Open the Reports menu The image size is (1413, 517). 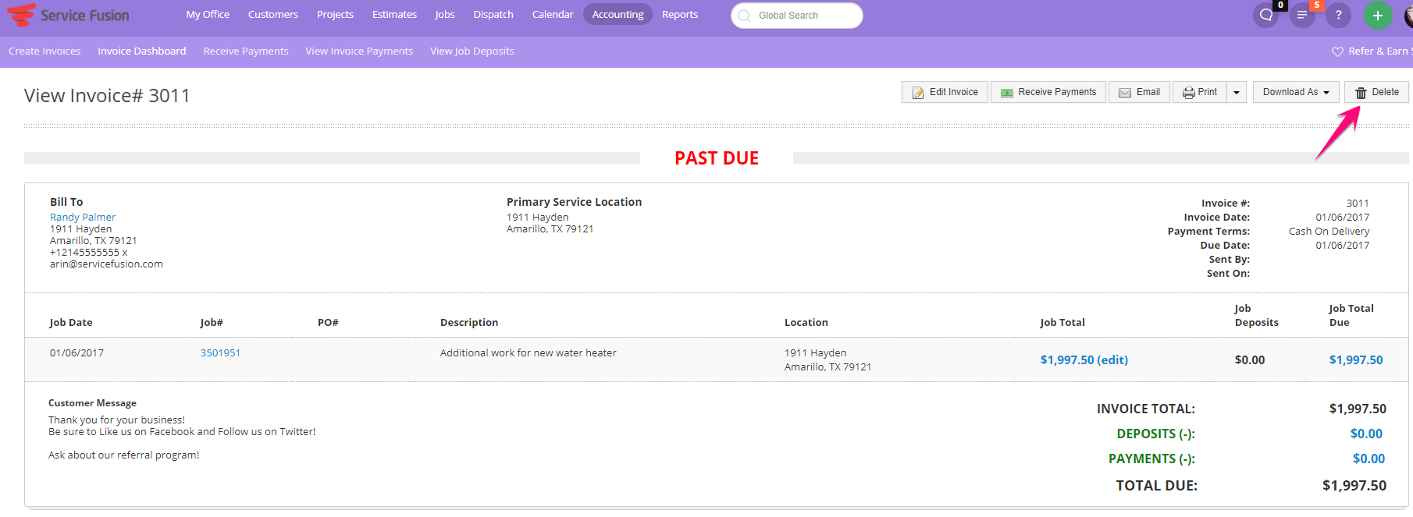680,14
